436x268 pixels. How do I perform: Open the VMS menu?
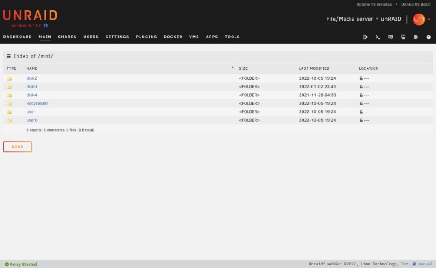click(194, 37)
